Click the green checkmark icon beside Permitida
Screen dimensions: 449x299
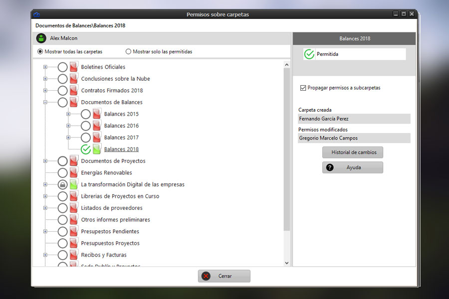pos(309,54)
